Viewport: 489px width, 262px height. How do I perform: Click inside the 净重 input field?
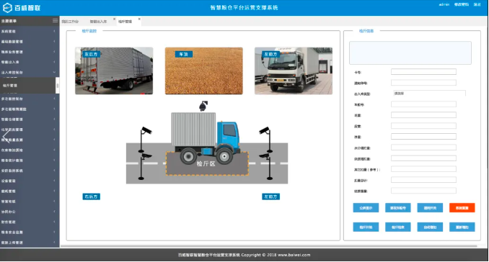coord(423,137)
